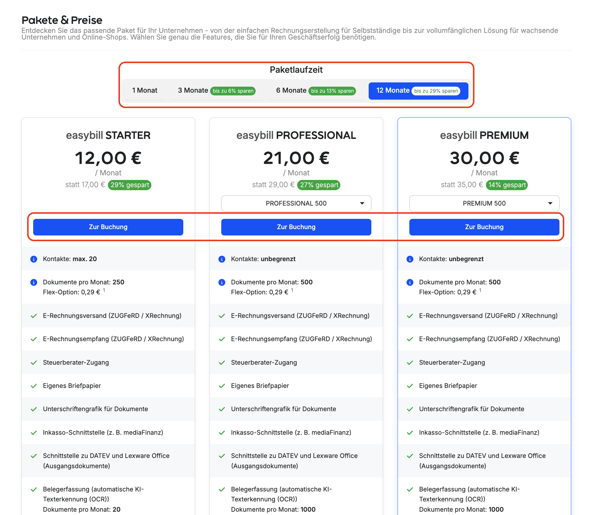The width and height of the screenshot is (589, 515).
Task: Click the 29% gespart badge on STARTER
Action: pyautogui.click(x=130, y=185)
